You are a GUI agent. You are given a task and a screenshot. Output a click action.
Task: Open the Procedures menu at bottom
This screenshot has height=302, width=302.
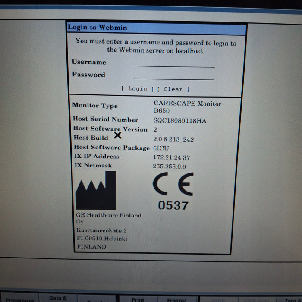19,299
